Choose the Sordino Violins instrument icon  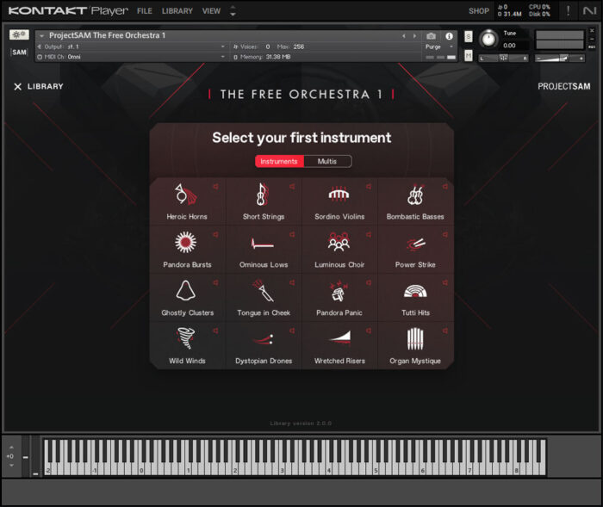339,195
